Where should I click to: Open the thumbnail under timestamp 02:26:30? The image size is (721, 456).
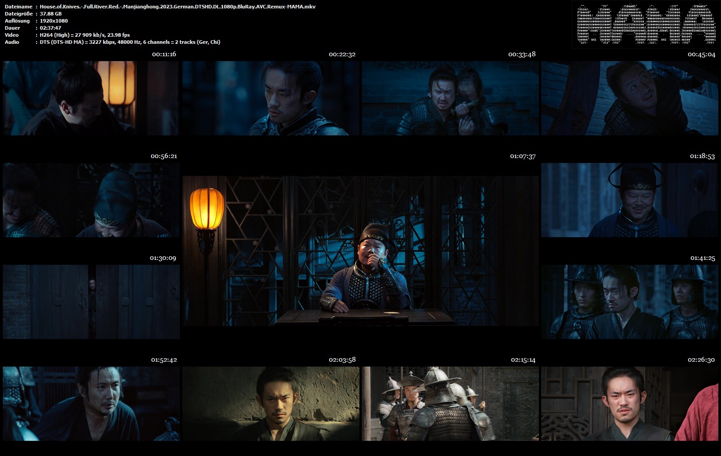tap(630, 404)
